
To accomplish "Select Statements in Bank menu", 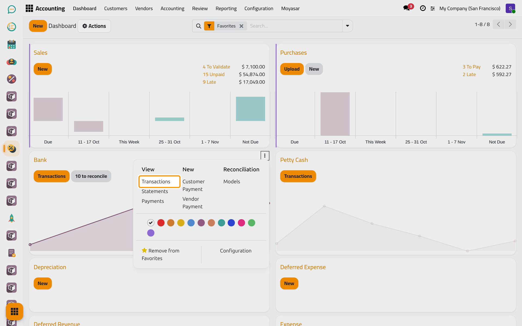I will click(155, 191).
